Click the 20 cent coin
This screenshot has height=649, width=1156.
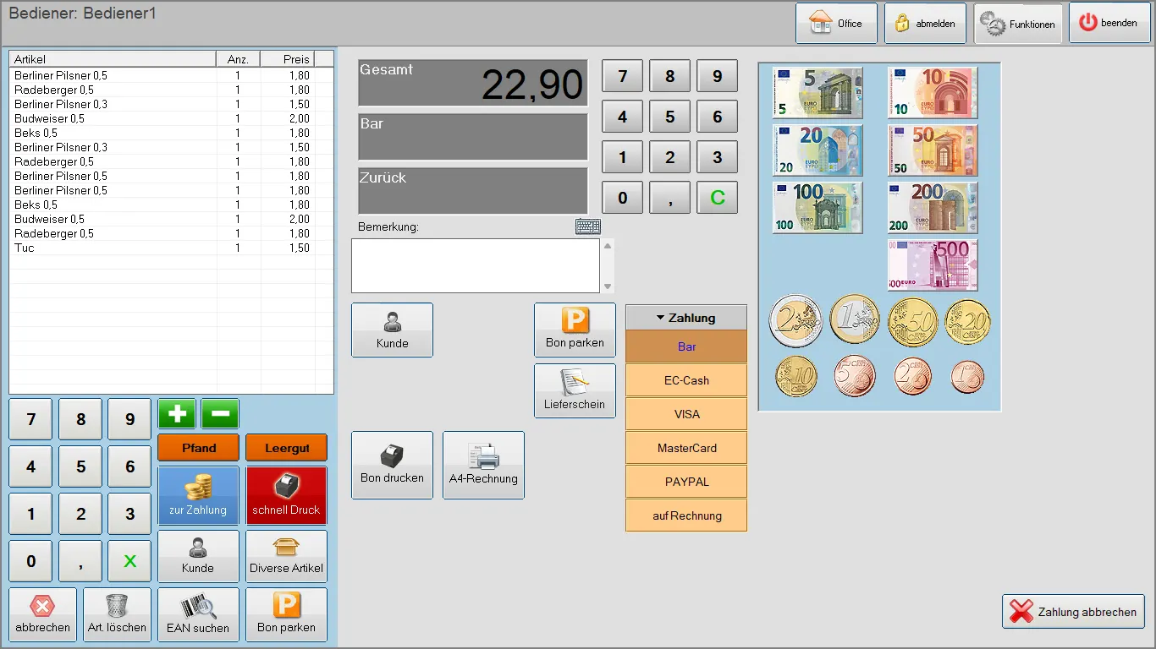coord(967,321)
